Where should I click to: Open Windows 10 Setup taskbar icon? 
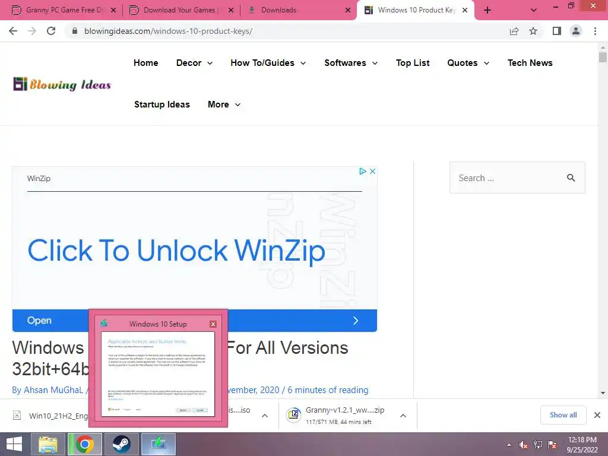coord(158,444)
